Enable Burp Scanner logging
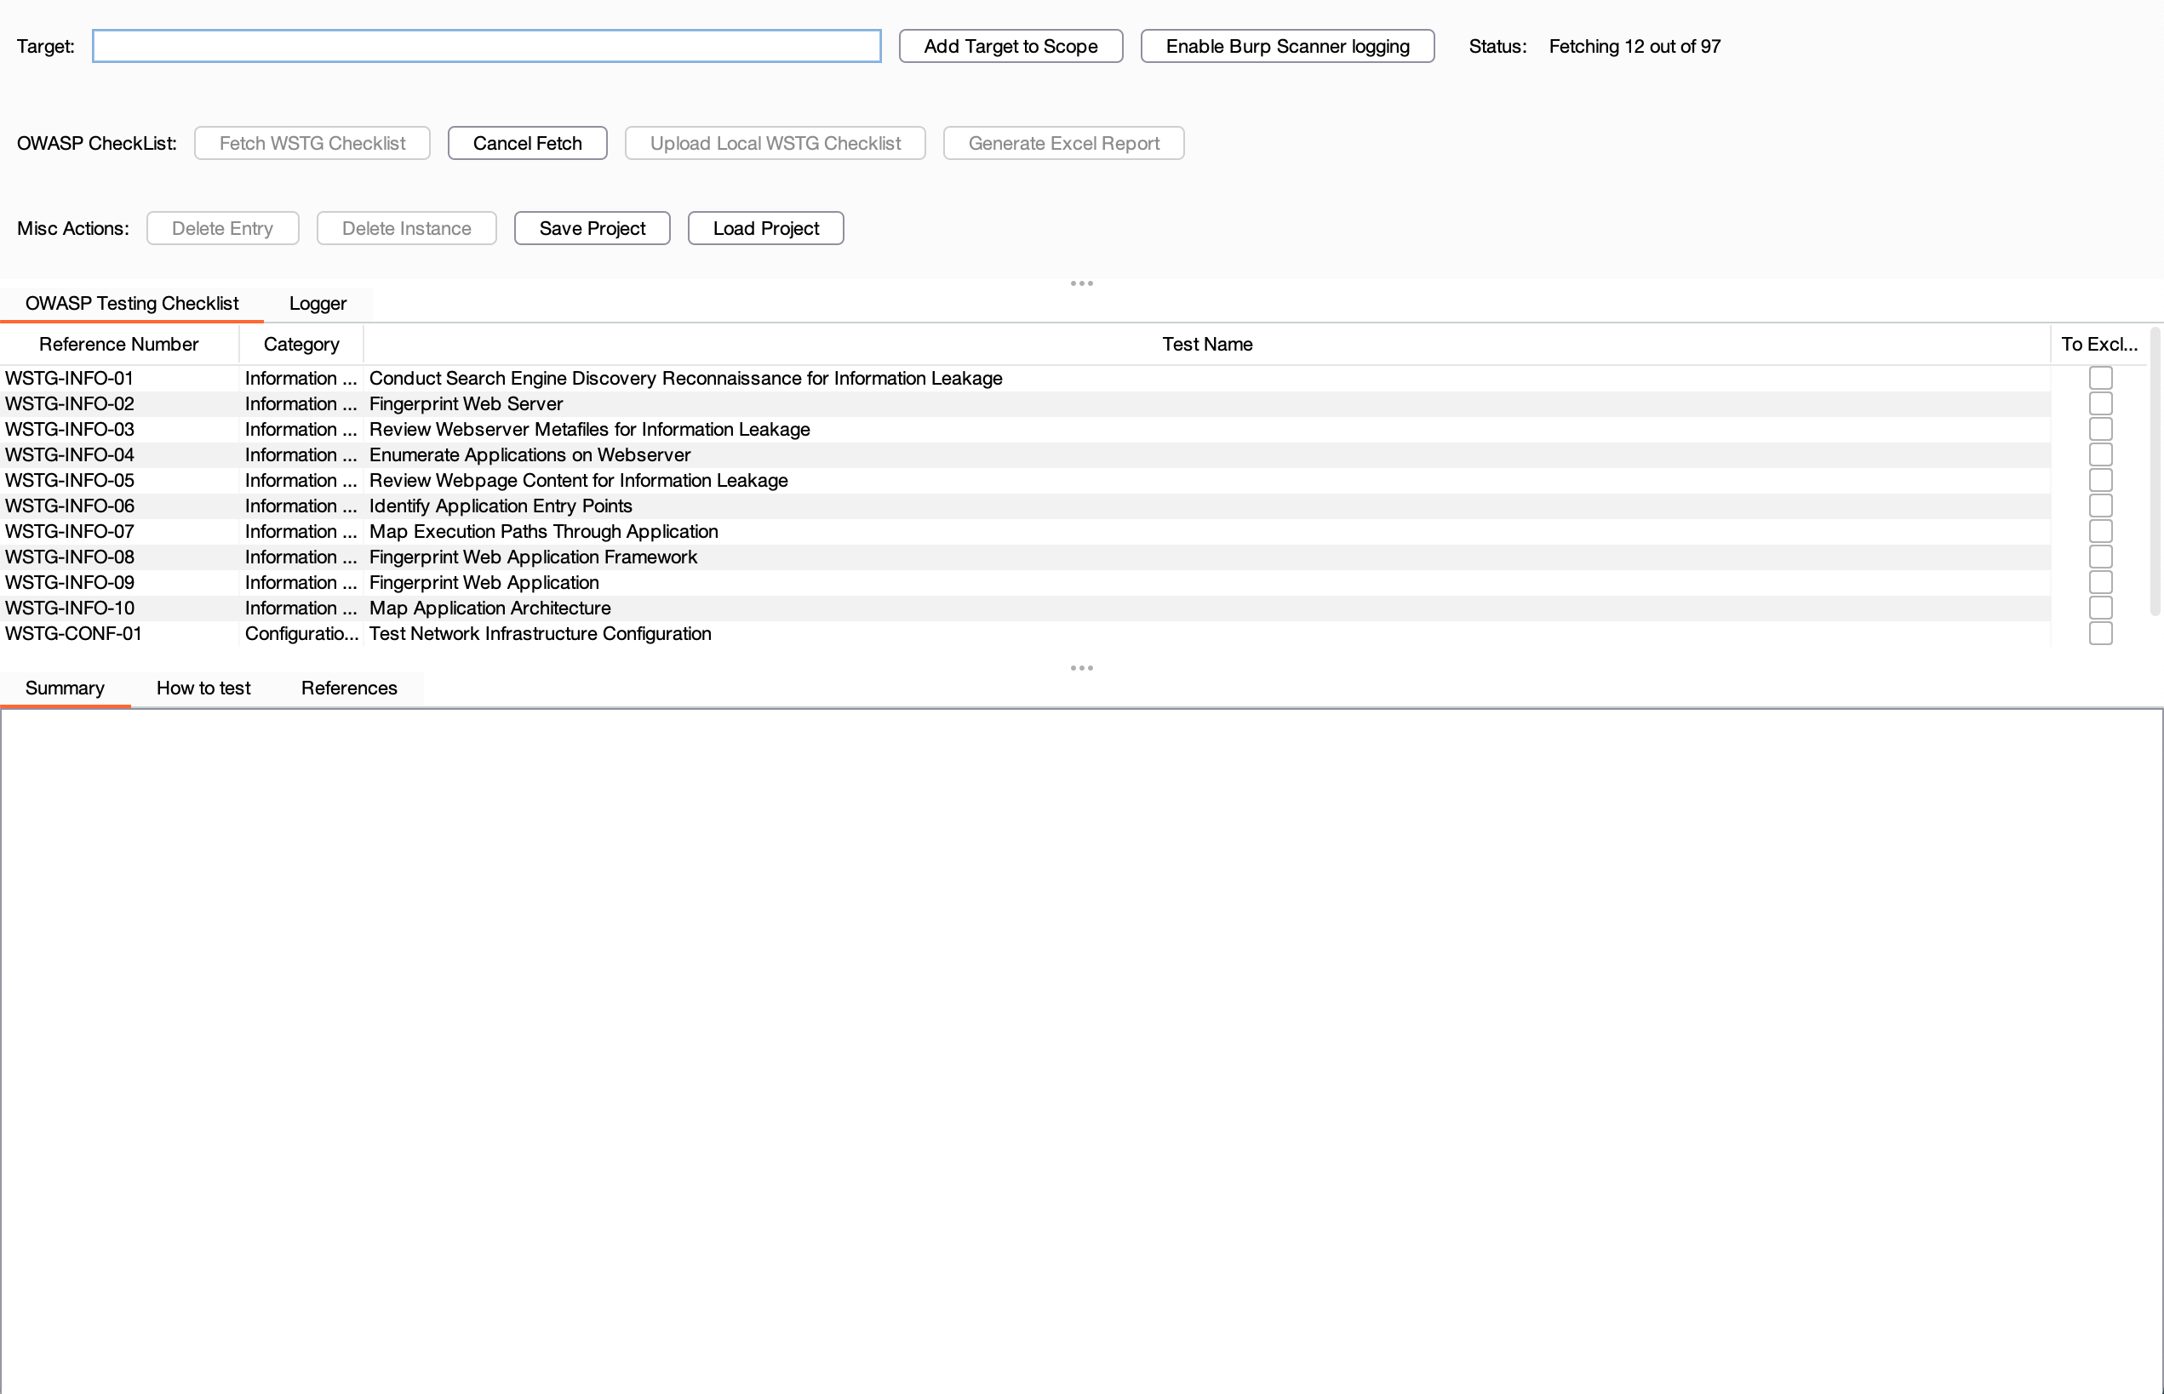 click(1286, 46)
